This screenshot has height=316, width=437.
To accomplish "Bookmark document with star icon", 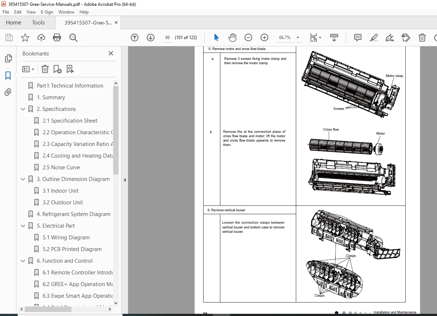I will pos(25,38).
